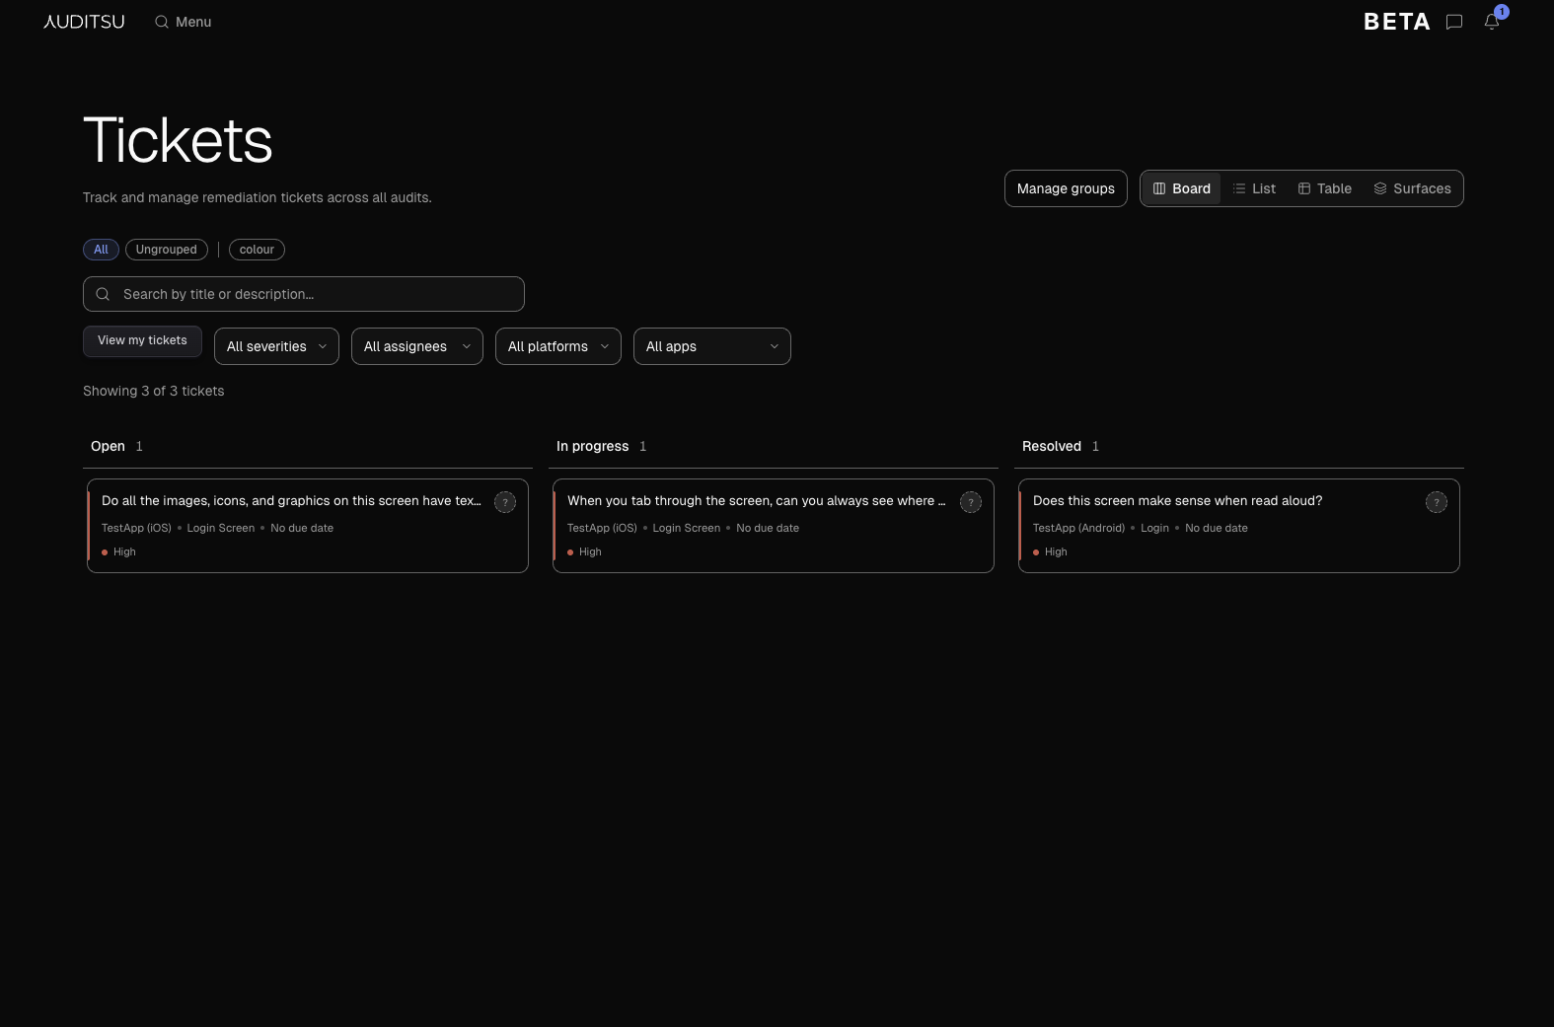Click the magnifier icon in search box

pos(103,294)
